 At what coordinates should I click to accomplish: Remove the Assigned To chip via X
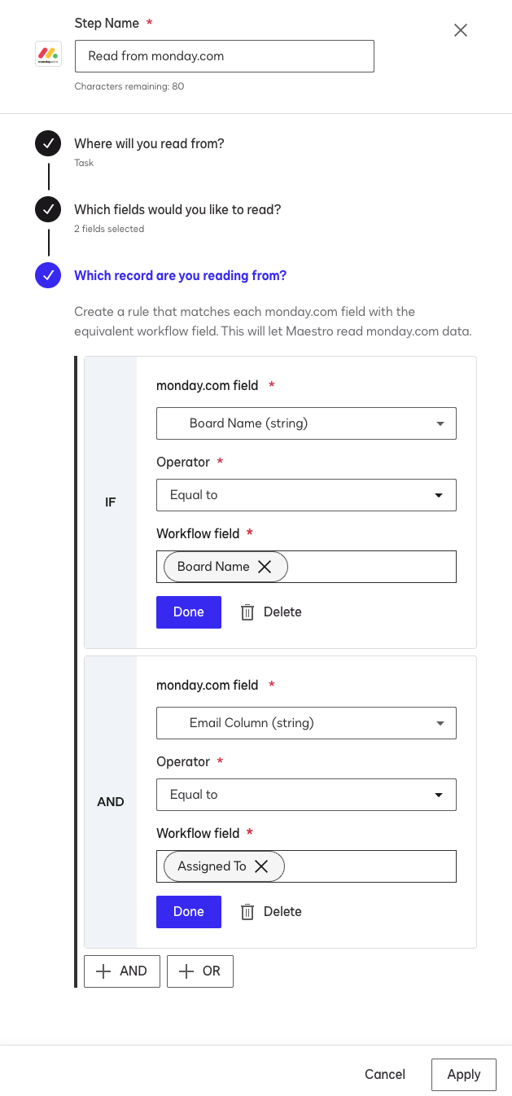[x=261, y=866]
